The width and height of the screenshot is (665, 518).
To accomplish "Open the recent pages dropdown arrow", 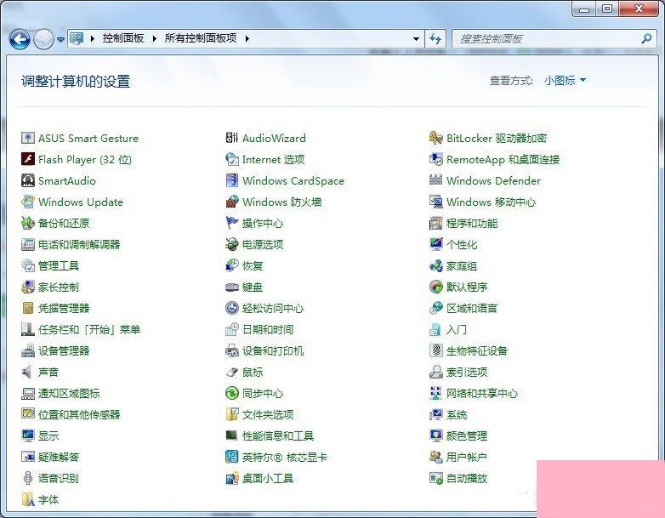I will click(60, 39).
